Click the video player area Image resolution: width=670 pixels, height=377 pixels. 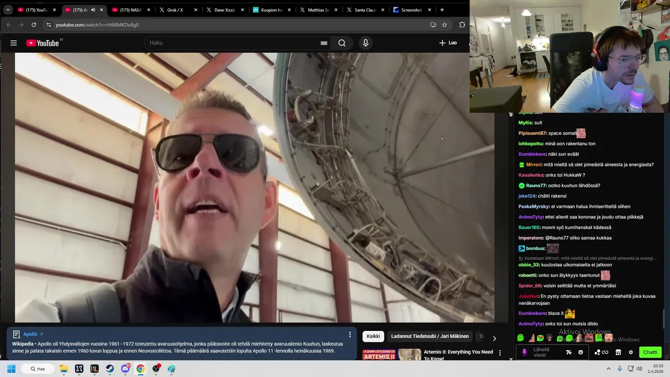254,187
